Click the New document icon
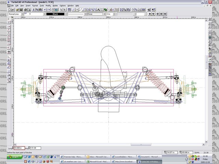219x164 pixels. [10, 10]
